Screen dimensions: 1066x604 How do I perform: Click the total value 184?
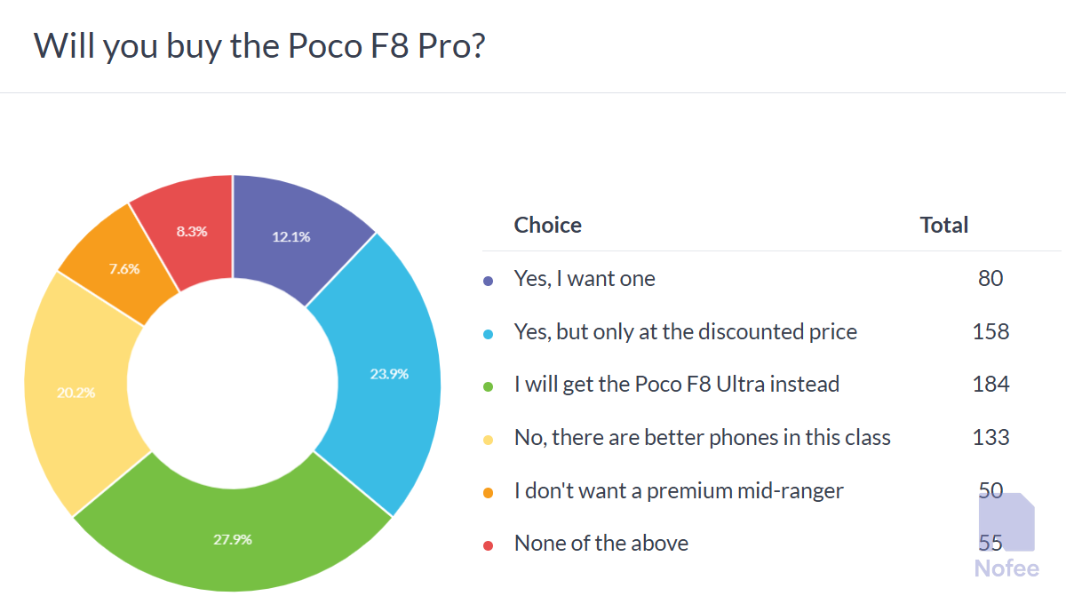[x=990, y=385]
